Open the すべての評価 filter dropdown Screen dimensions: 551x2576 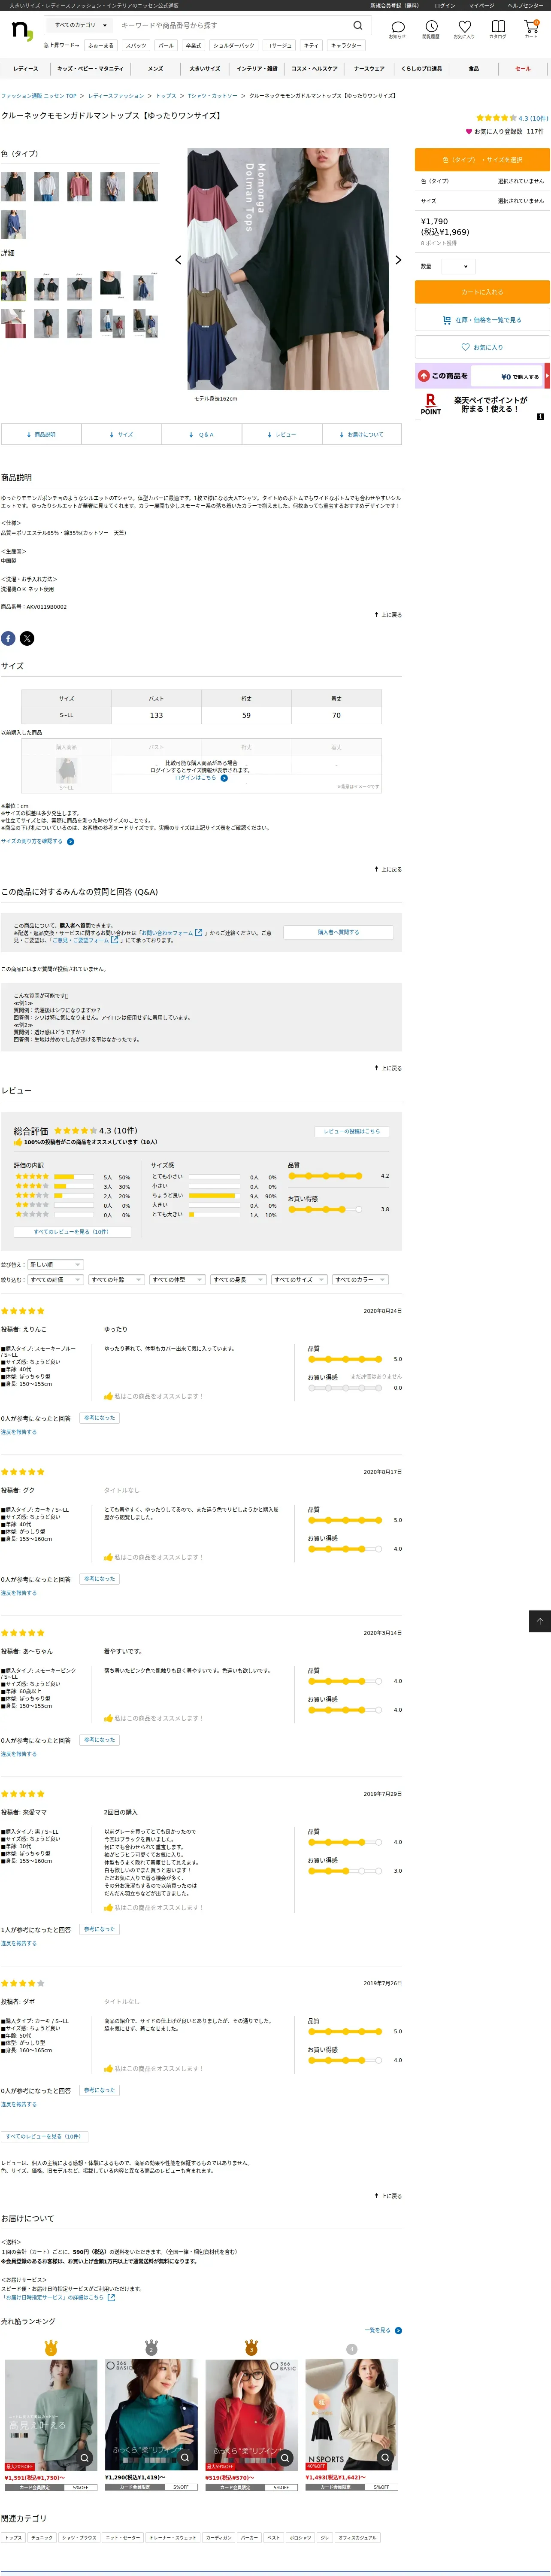click(55, 1279)
